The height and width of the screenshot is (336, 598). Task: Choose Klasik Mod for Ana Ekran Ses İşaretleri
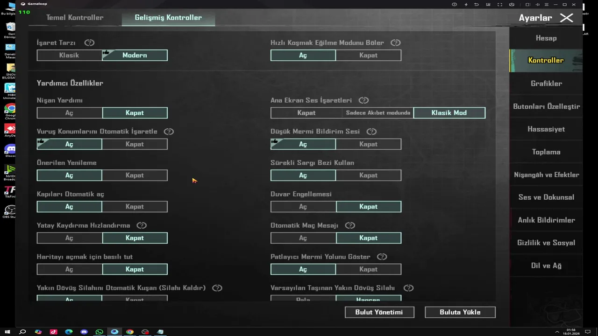pyautogui.click(x=449, y=113)
